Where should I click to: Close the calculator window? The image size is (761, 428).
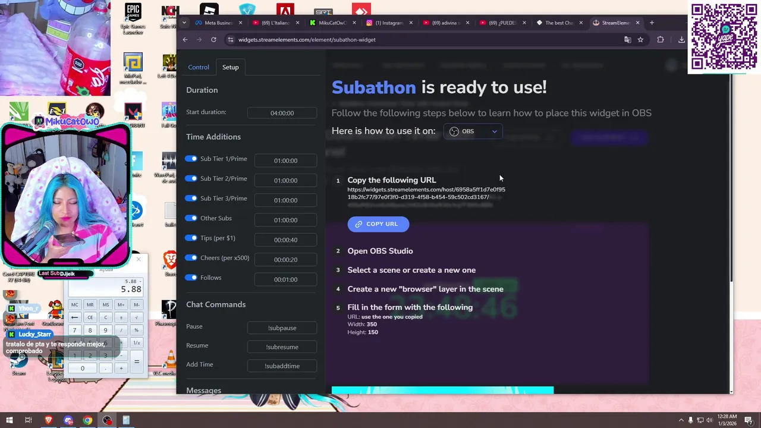pyautogui.click(x=139, y=259)
